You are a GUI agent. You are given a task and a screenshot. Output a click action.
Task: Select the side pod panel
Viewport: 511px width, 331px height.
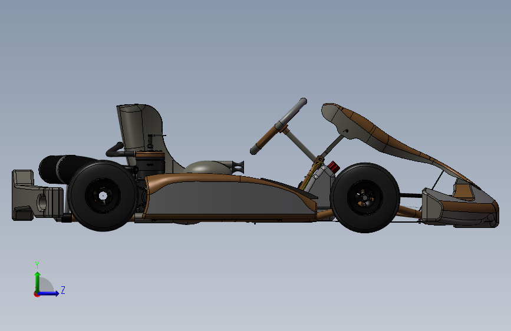(228, 198)
